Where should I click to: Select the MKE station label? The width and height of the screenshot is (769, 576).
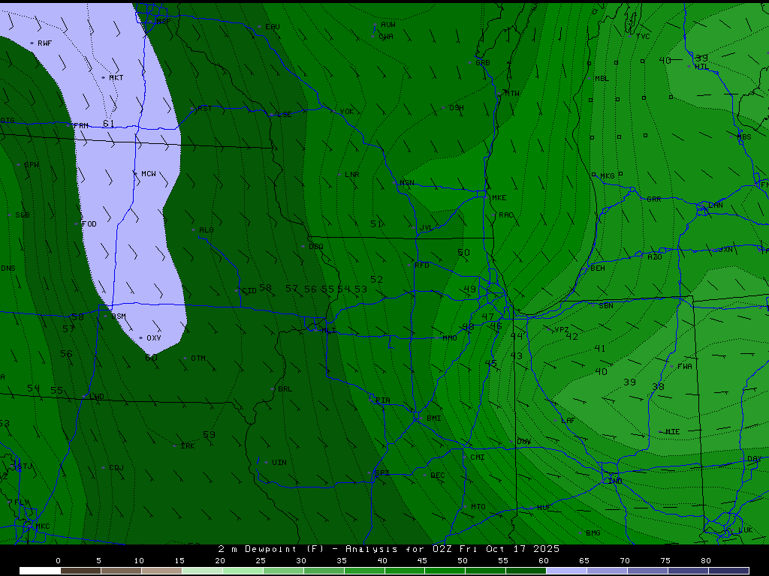coord(499,197)
